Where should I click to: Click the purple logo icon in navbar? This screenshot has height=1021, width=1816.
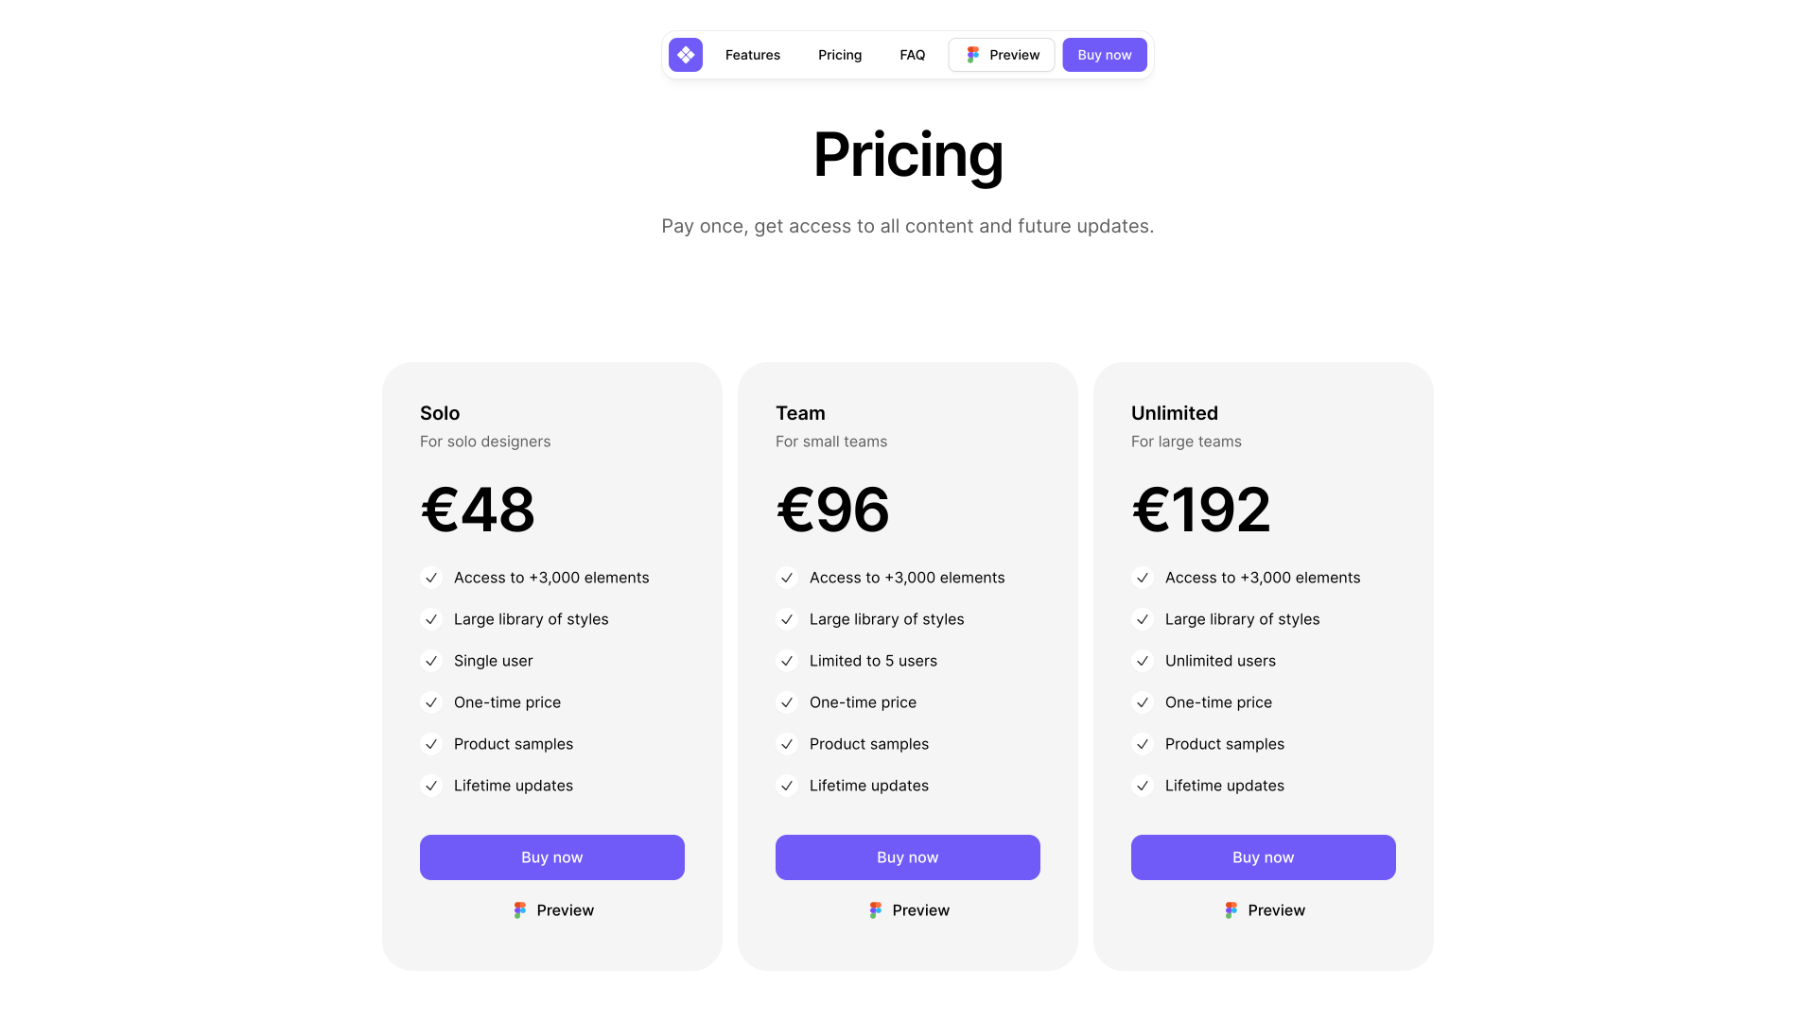click(685, 55)
